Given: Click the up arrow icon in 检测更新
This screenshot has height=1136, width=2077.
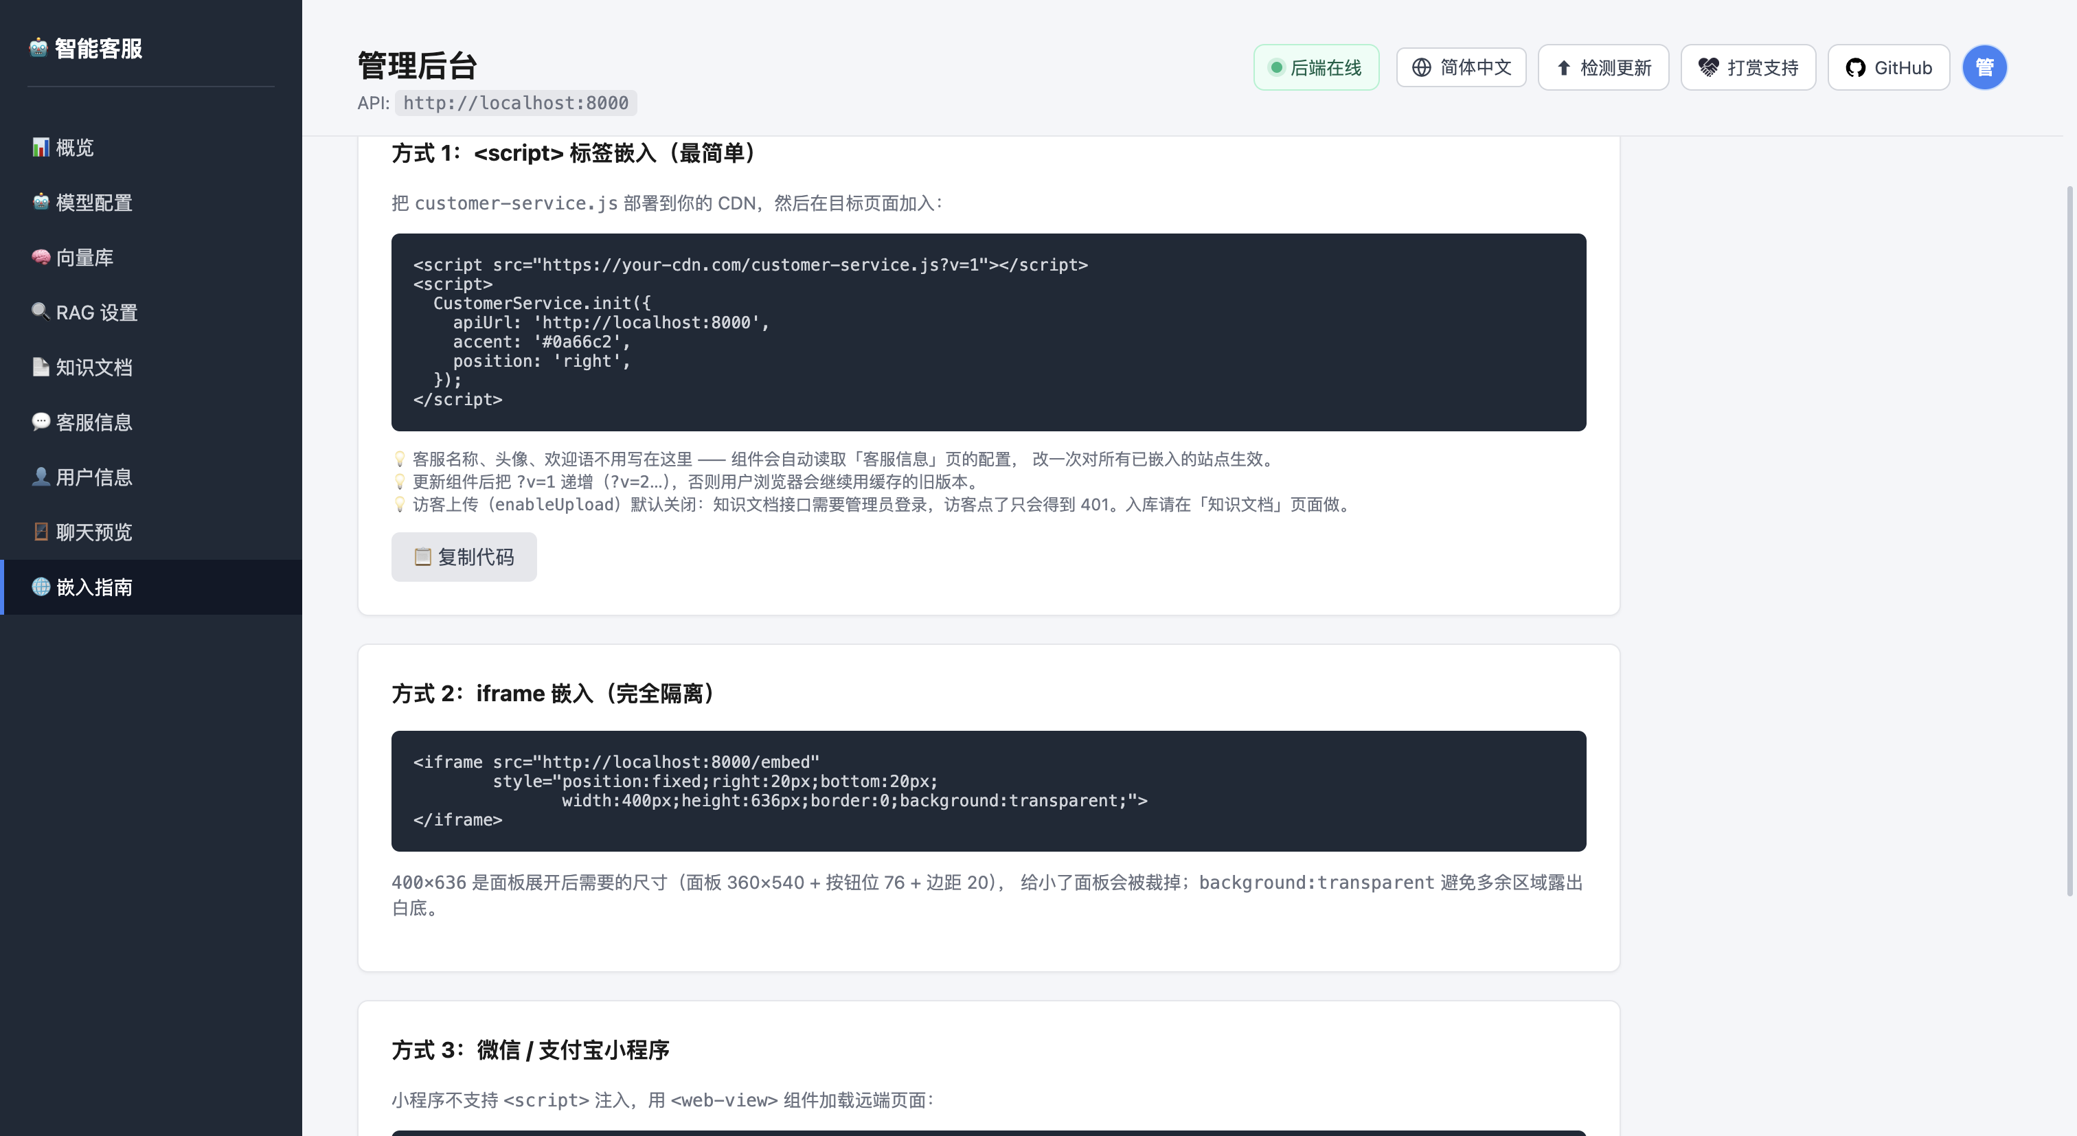Looking at the screenshot, I should (x=1563, y=68).
